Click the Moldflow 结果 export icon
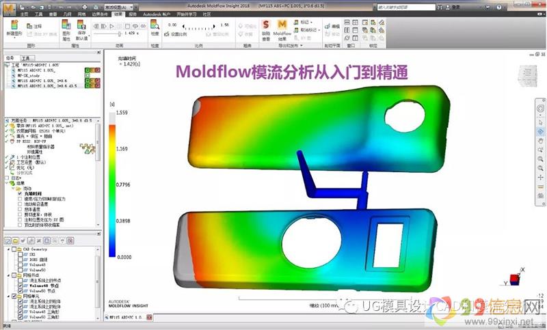The width and height of the screenshot is (547, 330). [282, 27]
